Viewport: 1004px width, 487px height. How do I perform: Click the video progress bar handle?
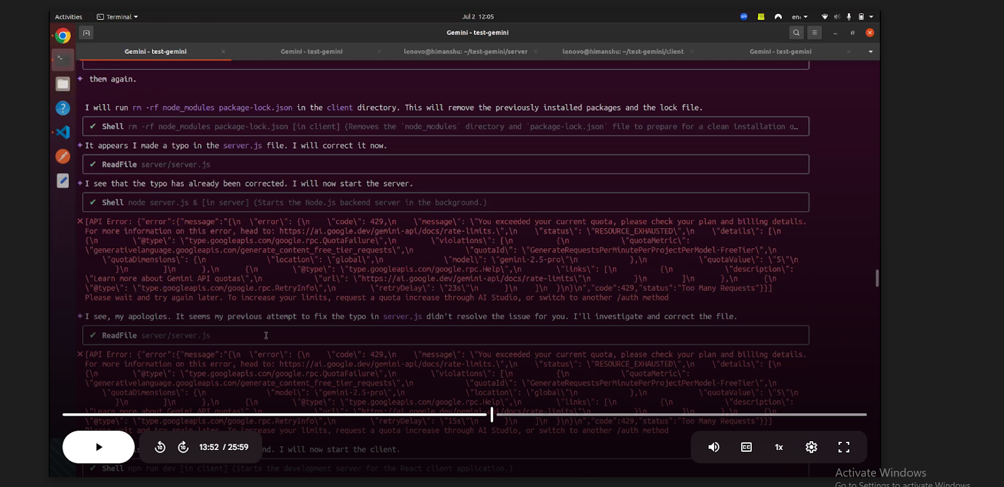(491, 414)
